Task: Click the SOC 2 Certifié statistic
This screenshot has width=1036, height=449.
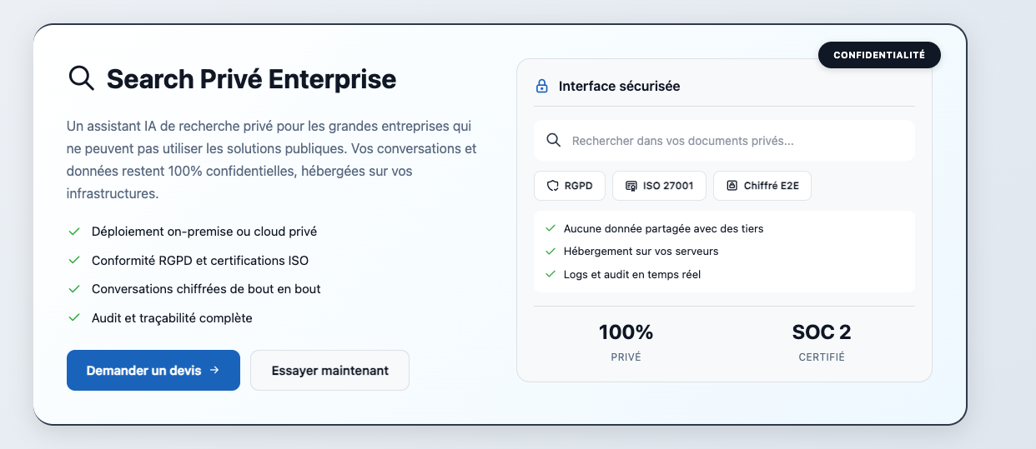Action: pos(821,342)
